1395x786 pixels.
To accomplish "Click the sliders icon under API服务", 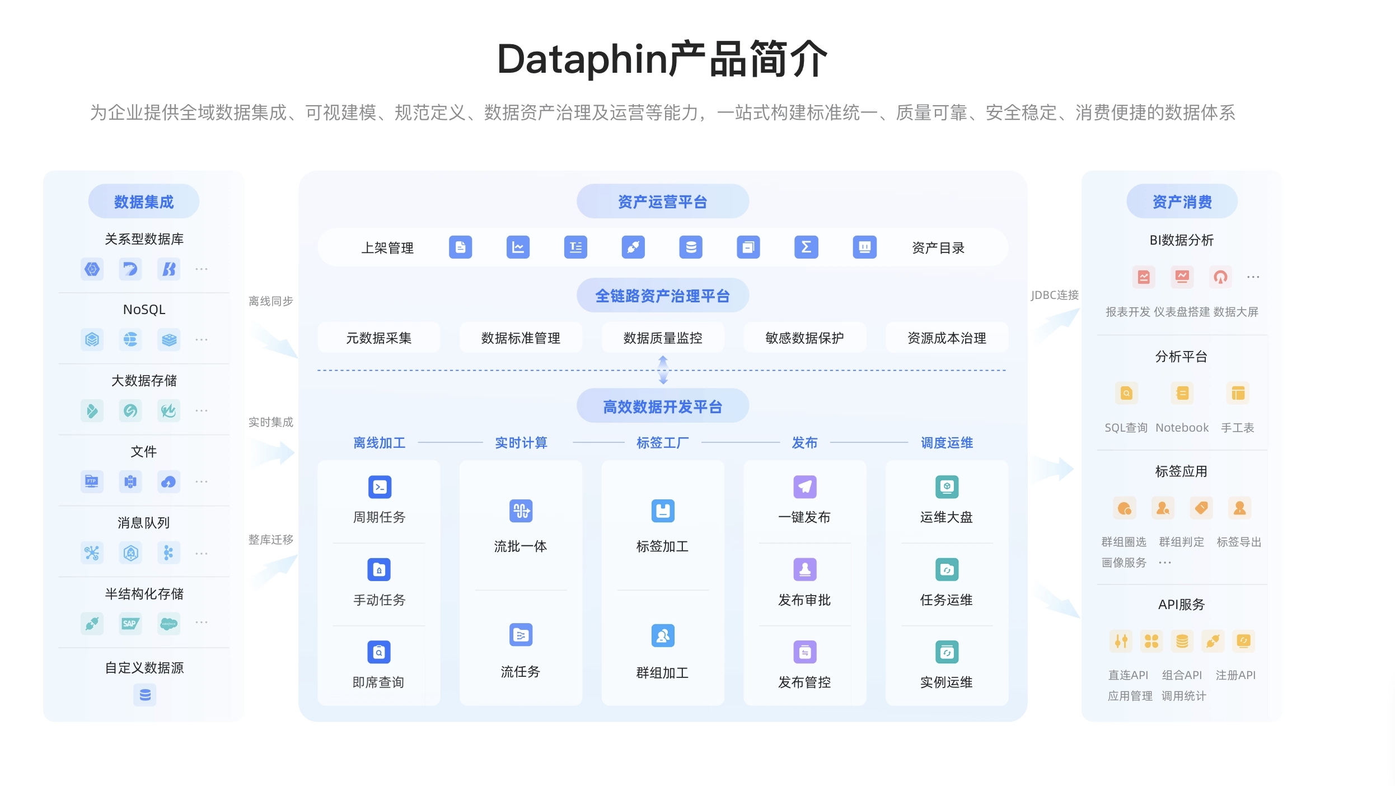I will click(1121, 641).
